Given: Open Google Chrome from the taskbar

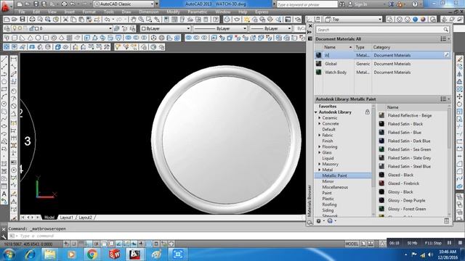Looking at the screenshot, I should point(92,254).
